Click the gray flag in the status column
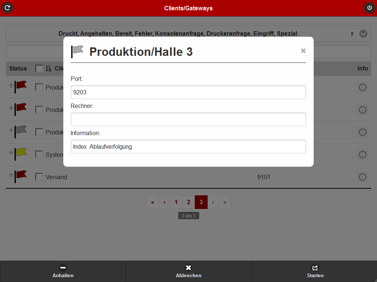The width and height of the screenshot is (377, 282). [x=21, y=130]
